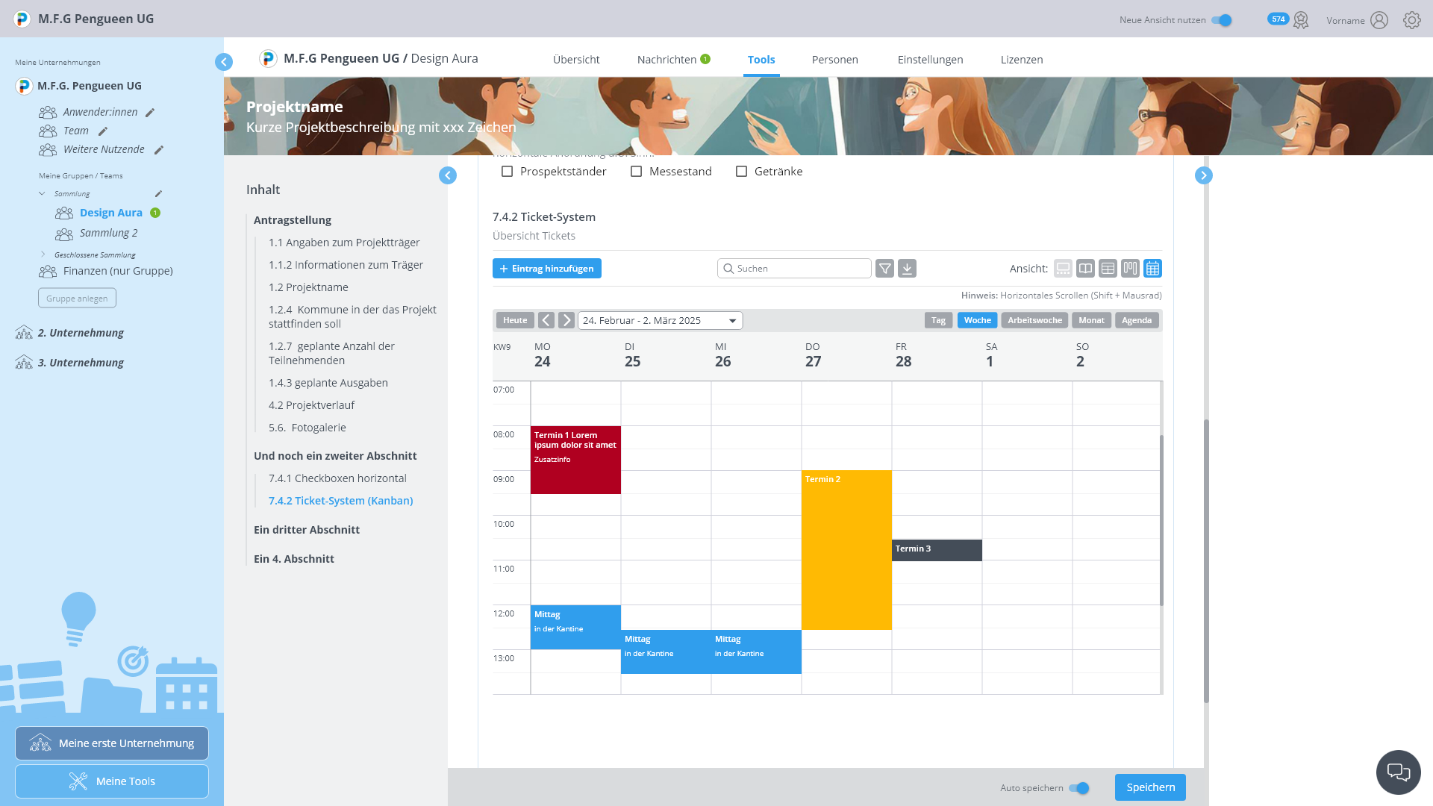The height and width of the screenshot is (806, 1433).
Task: Open the Einstellungen tab
Action: click(930, 60)
